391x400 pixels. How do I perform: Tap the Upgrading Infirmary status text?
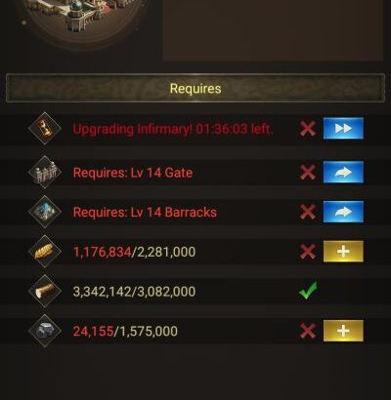coord(173,129)
